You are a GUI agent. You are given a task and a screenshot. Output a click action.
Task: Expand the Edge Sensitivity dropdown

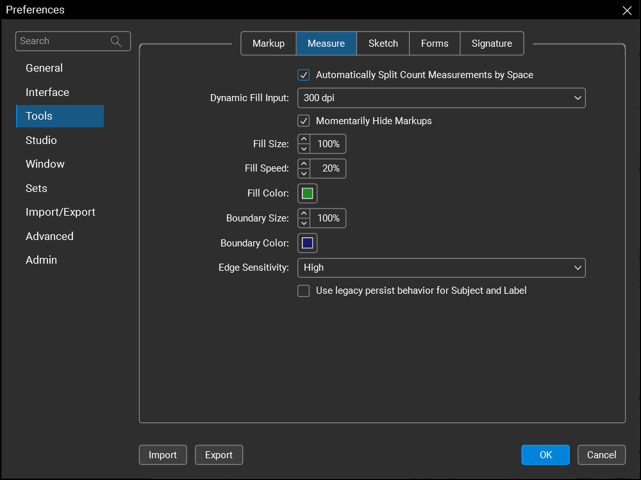[441, 268]
